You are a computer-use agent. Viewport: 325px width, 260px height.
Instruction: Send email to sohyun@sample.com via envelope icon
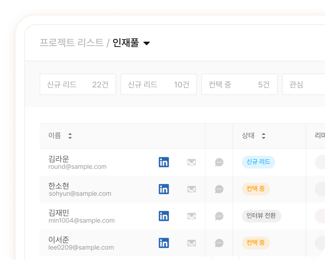click(x=191, y=189)
